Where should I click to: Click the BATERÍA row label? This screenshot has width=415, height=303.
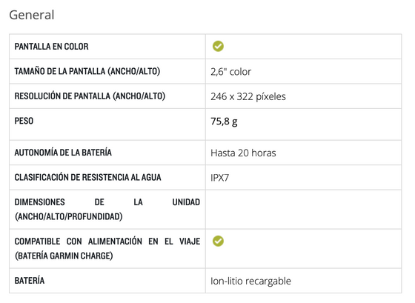tap(30, 281)
